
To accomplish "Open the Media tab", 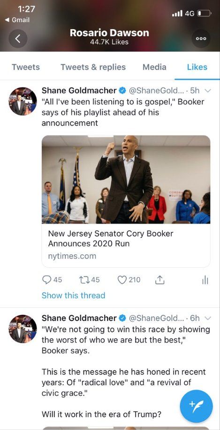I will click(x=154, y=67).
